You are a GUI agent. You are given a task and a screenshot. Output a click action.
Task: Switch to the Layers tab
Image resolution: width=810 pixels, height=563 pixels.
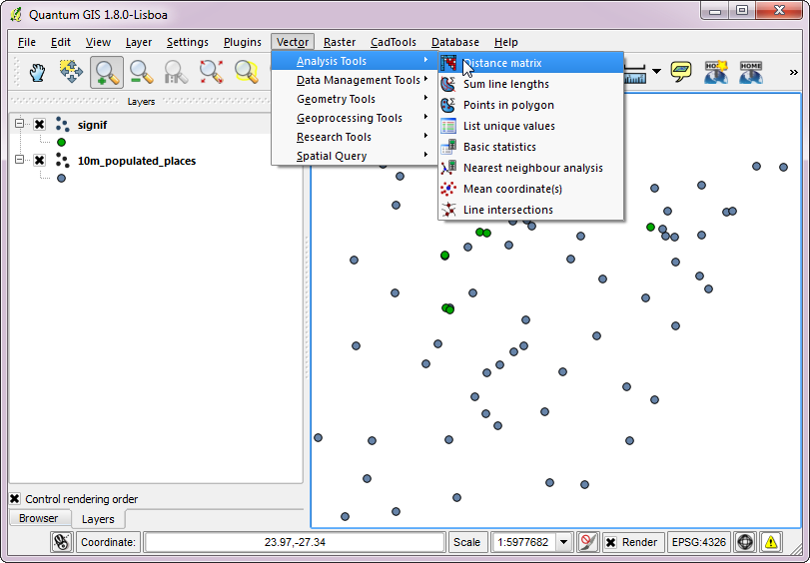click(98, 519)
